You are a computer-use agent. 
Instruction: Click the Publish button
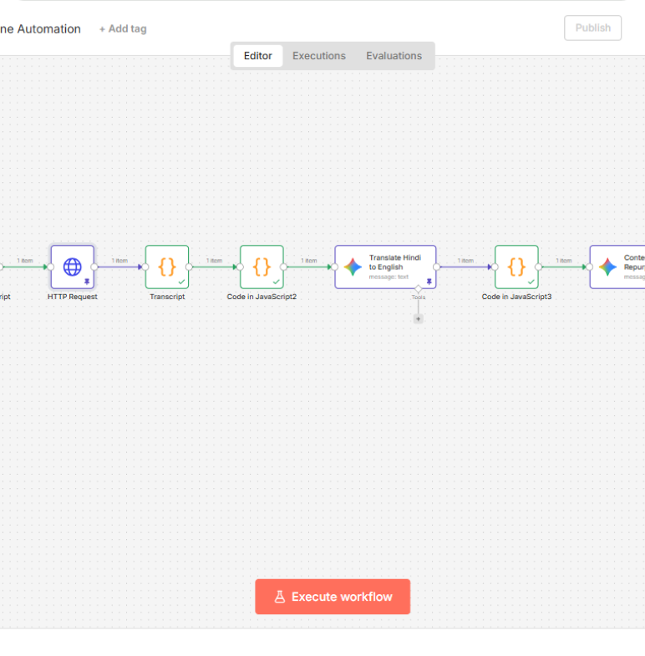click(592, 28)
